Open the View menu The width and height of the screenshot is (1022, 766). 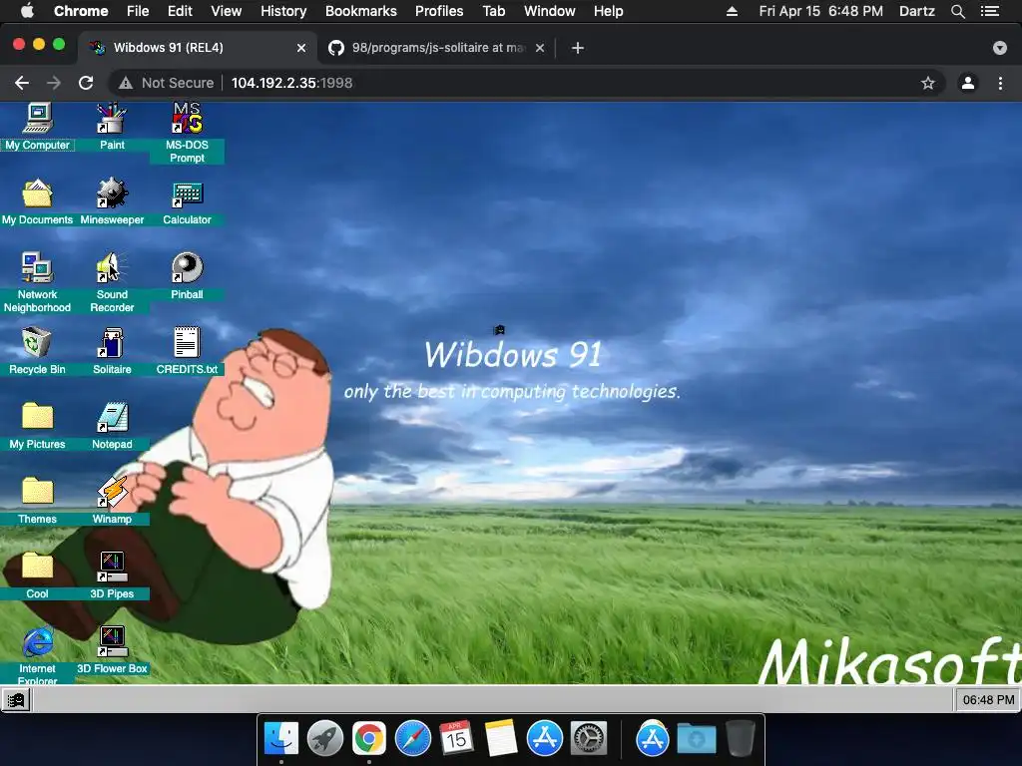tap(227, 11)
